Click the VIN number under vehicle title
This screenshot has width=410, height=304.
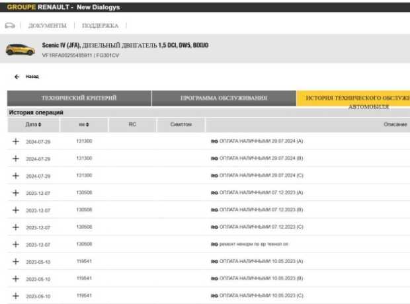click(x=67, y=56)
